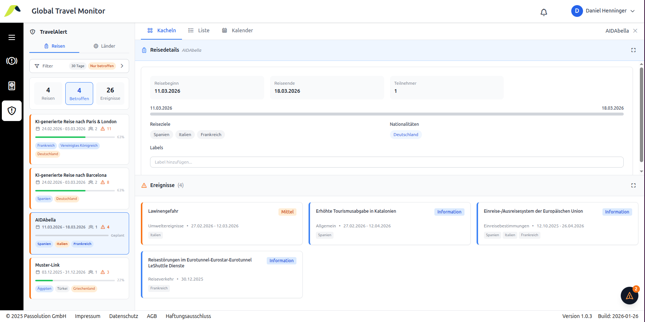The image size is (645, 322).
Task: Expand Reisedetails panel to fullscreen
Action: [x=633, y=50]
